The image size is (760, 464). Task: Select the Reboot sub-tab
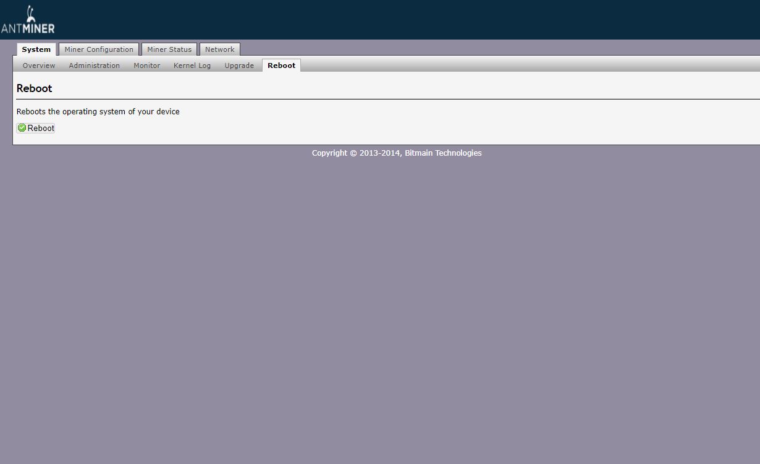pyautogui.click(x=281, y=65)
